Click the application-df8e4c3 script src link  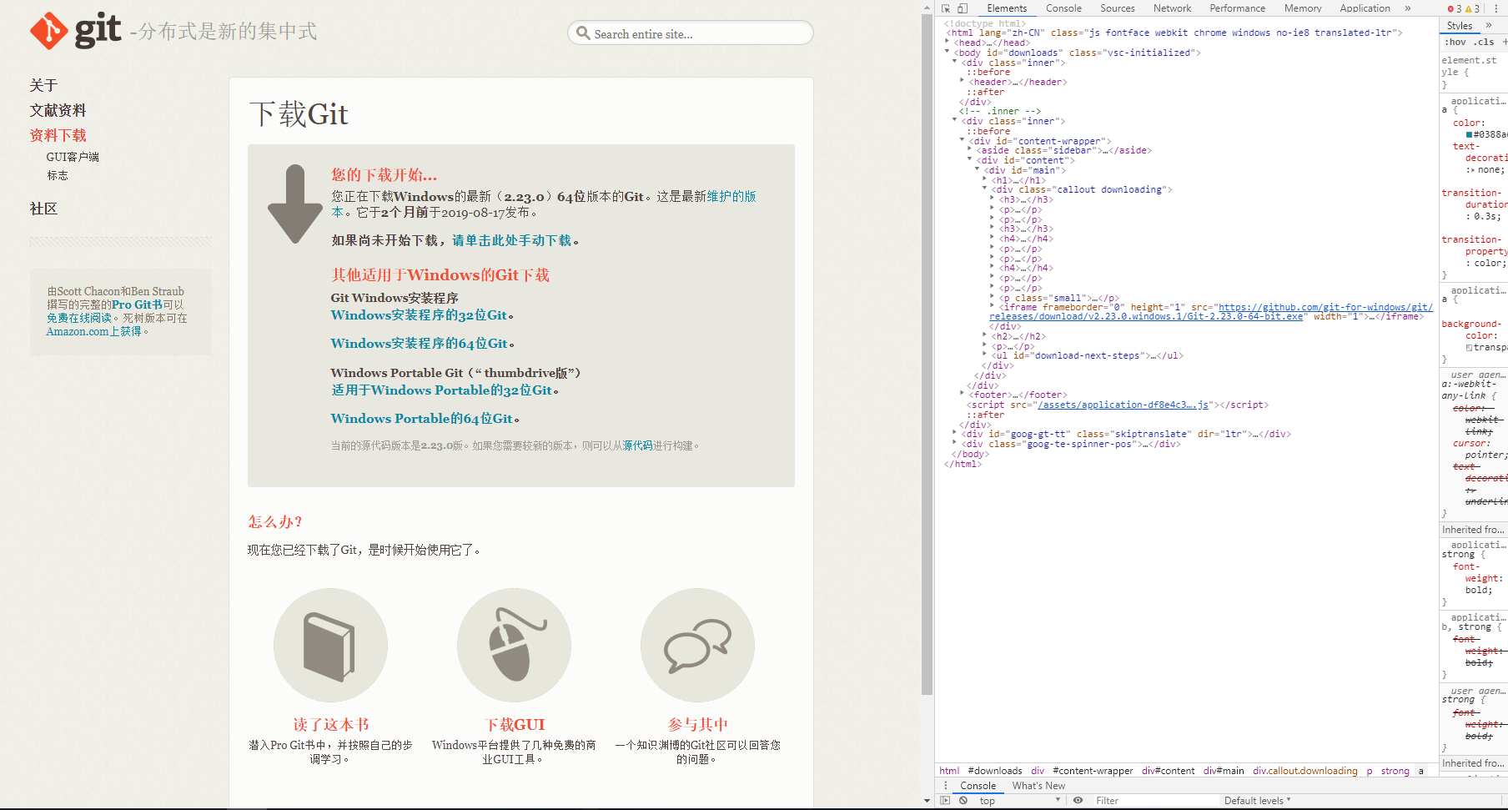tap(1123, 405)
